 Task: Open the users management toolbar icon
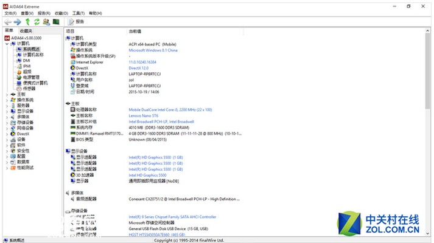click(46, 22)
